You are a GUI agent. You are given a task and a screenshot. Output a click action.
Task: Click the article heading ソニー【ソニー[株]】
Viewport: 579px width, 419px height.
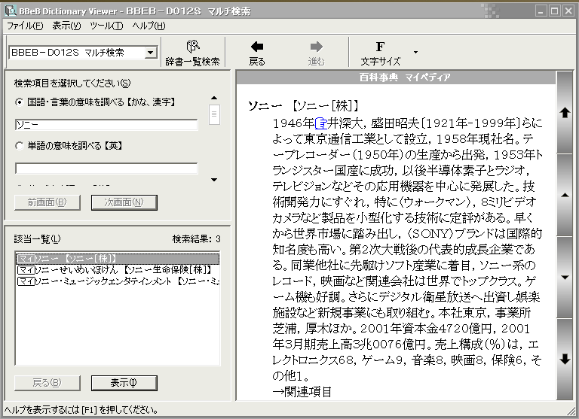pos(303,106)
